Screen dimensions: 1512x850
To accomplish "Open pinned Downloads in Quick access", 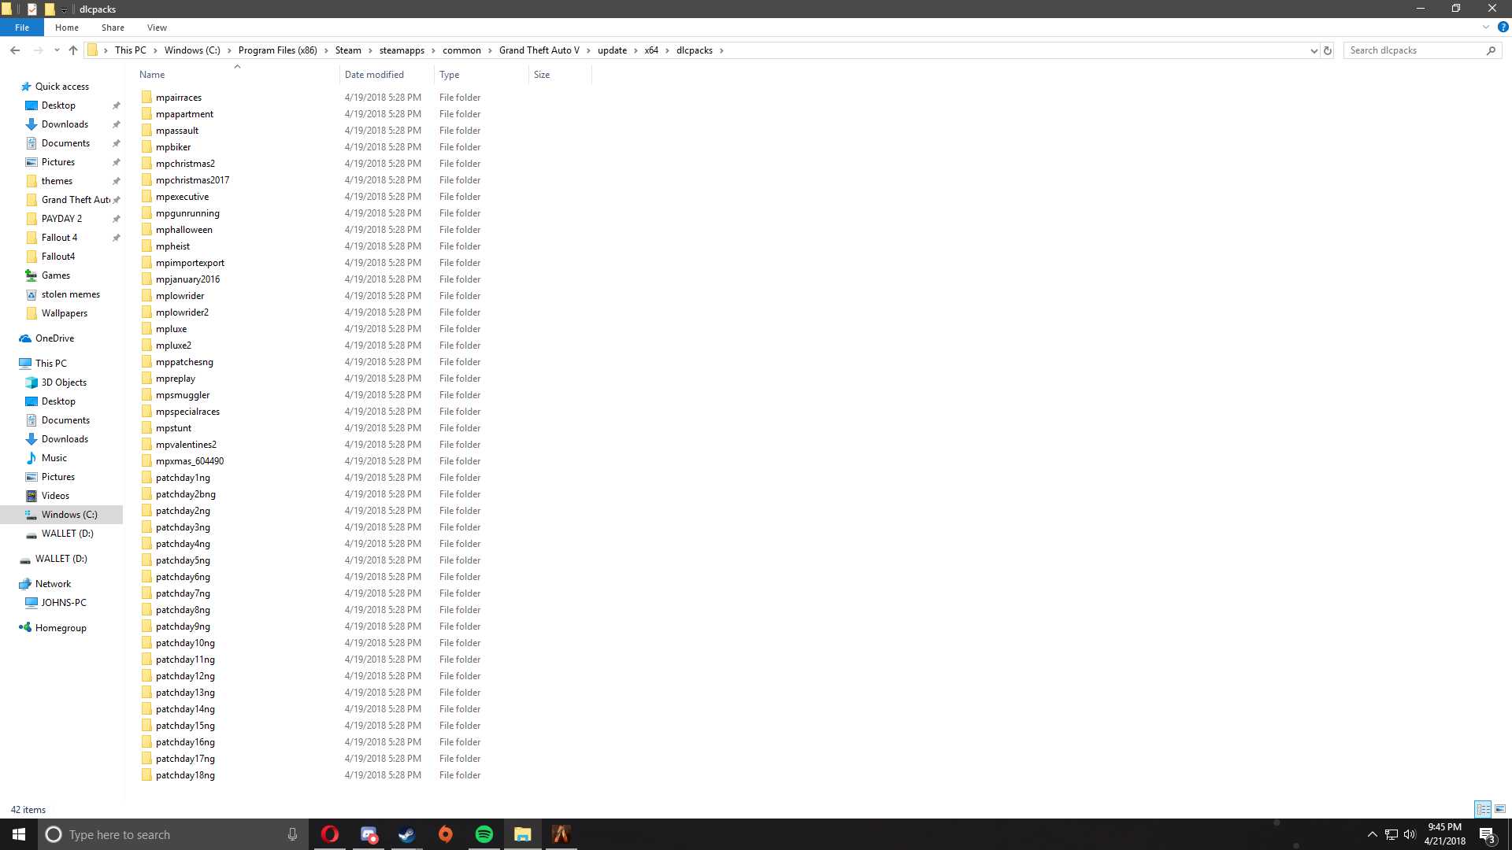I will pyautogui.click(x=65, y=124).
